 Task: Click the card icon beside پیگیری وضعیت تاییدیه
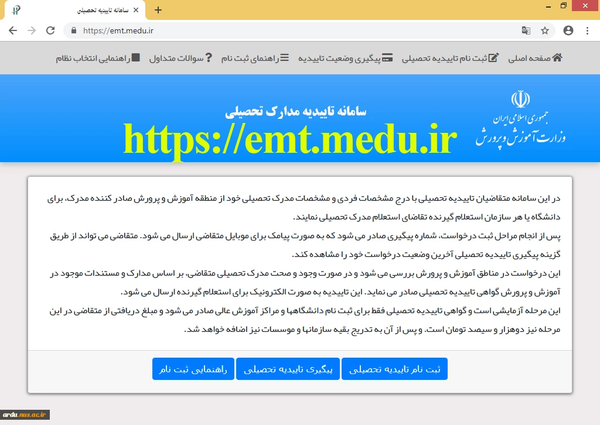[x=388, y=58]
